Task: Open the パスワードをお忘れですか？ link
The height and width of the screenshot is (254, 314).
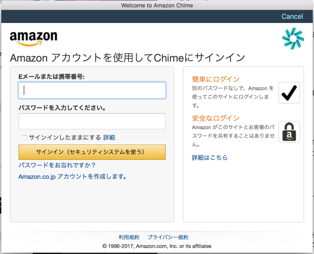Action: (56, 166)
